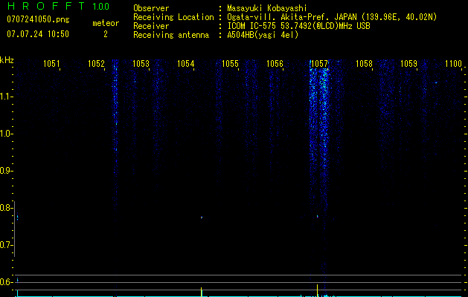468x297 pixels.
Task: Click the 1058 time marker
Action: pos(364,64)
